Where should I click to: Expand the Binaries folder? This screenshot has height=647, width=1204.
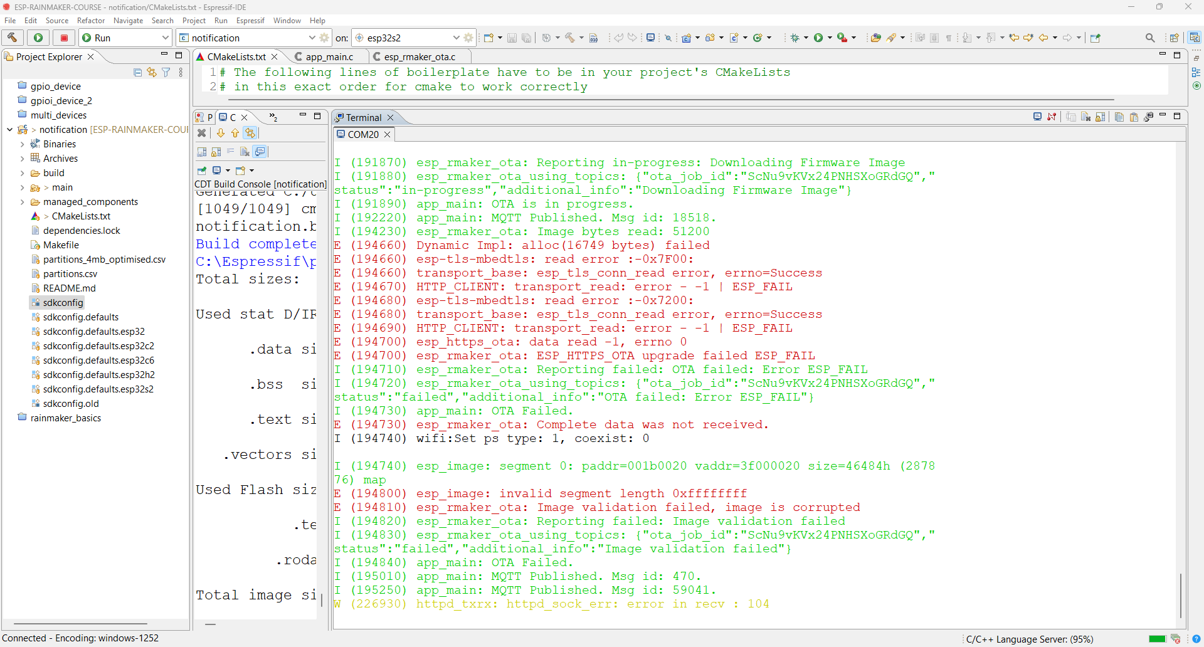pyautogui.click(x=23, y=144)
